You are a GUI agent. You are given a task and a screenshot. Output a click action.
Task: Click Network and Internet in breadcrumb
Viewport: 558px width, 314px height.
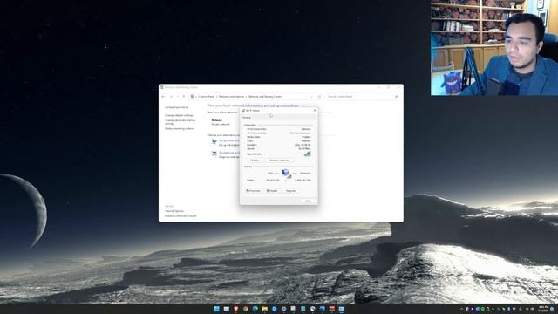click(x=231, y=97)
